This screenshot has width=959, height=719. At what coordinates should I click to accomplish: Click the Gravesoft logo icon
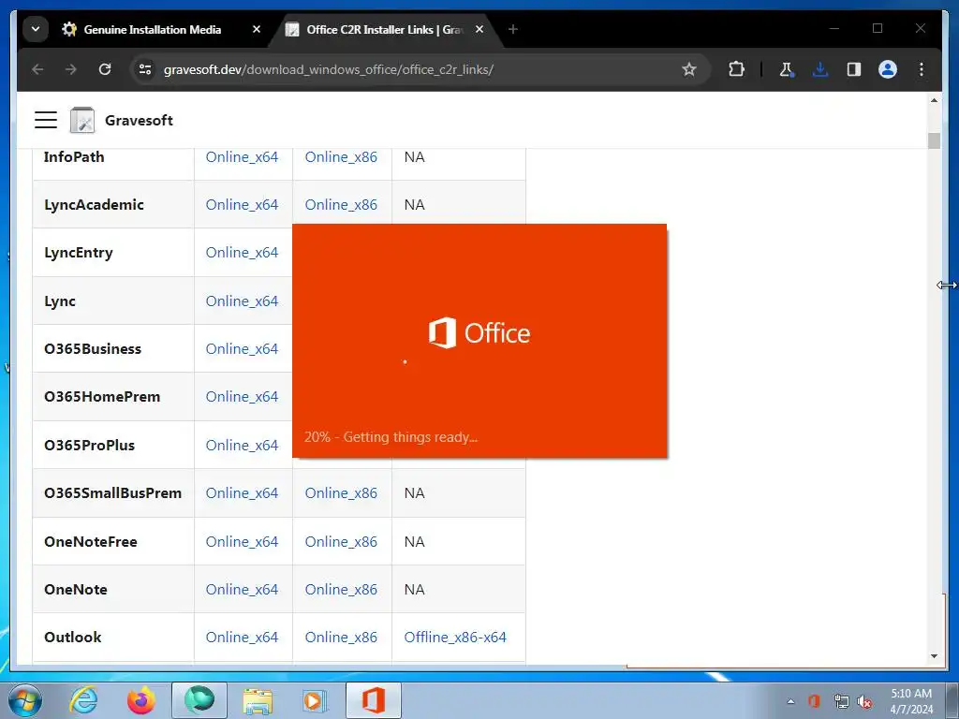(82, 120)
